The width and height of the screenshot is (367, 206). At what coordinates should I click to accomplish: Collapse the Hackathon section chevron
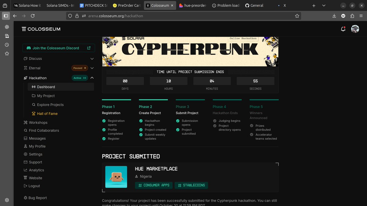[x=92, y=78]
